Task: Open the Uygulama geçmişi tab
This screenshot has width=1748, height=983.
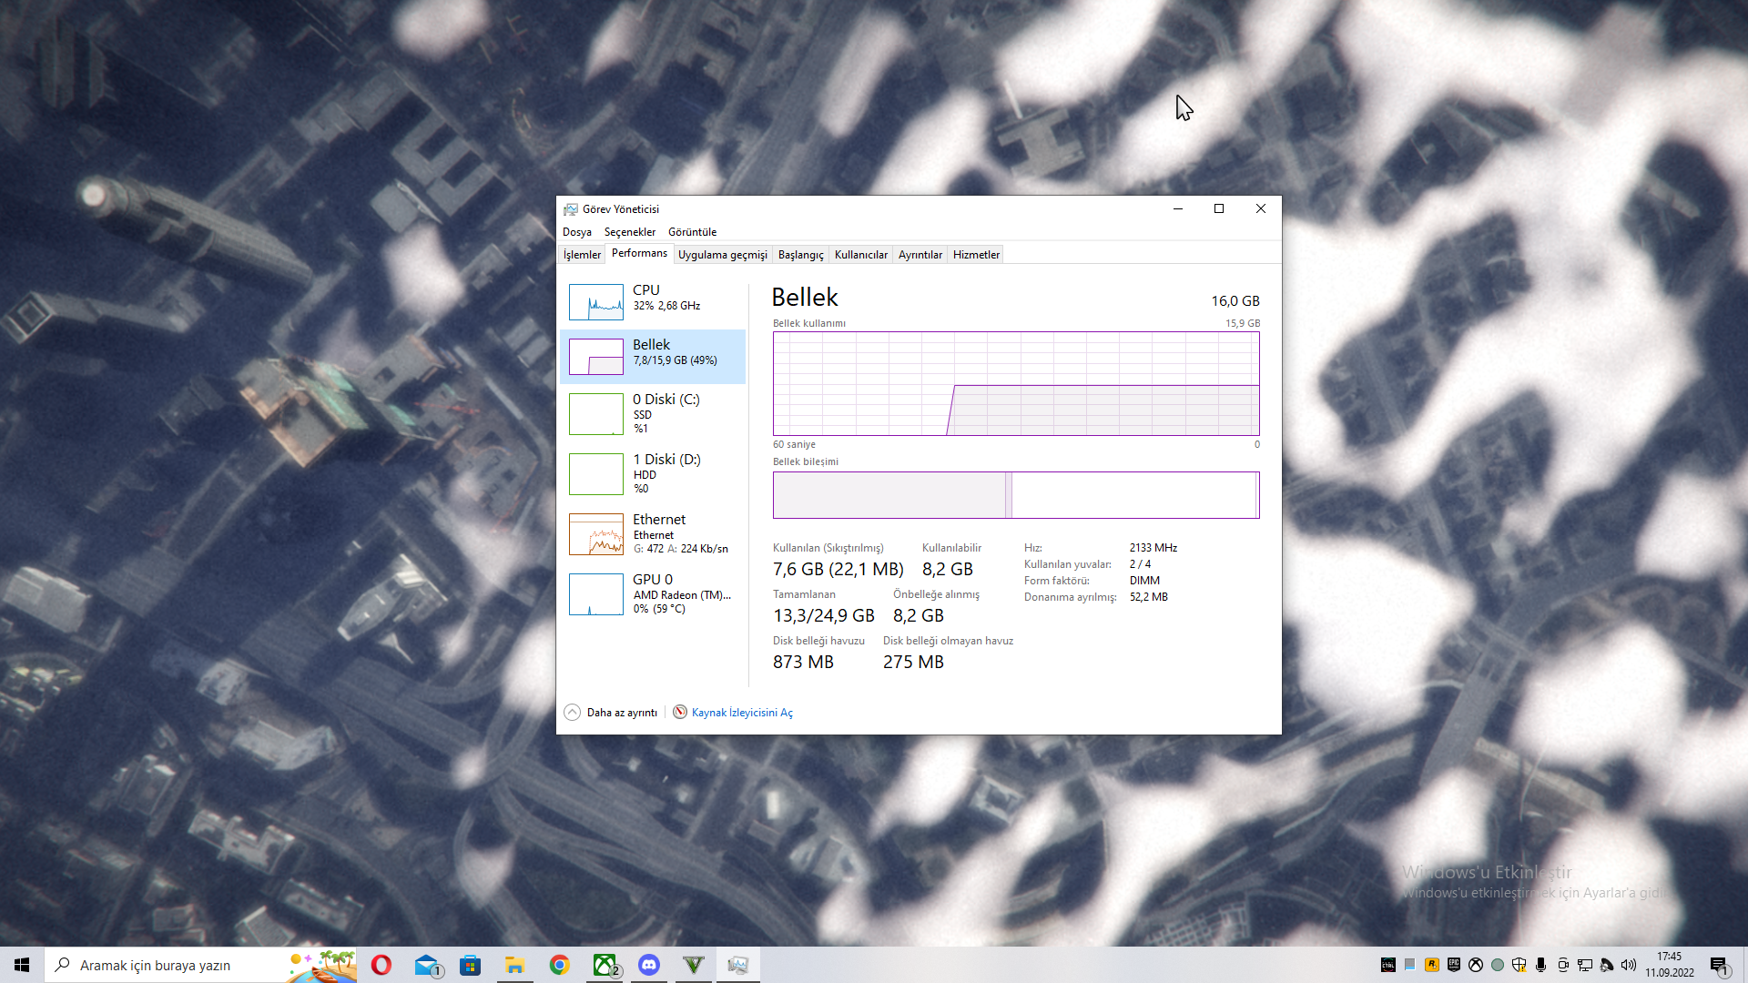Action: click(722, 255)
